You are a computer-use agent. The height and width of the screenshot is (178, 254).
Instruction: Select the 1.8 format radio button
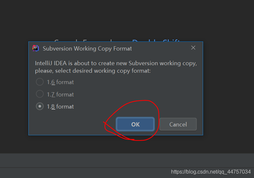[x=40, y=106]
